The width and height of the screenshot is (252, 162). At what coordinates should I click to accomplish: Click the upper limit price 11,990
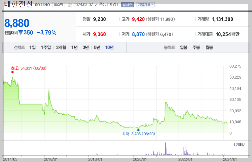coord(167,20)
